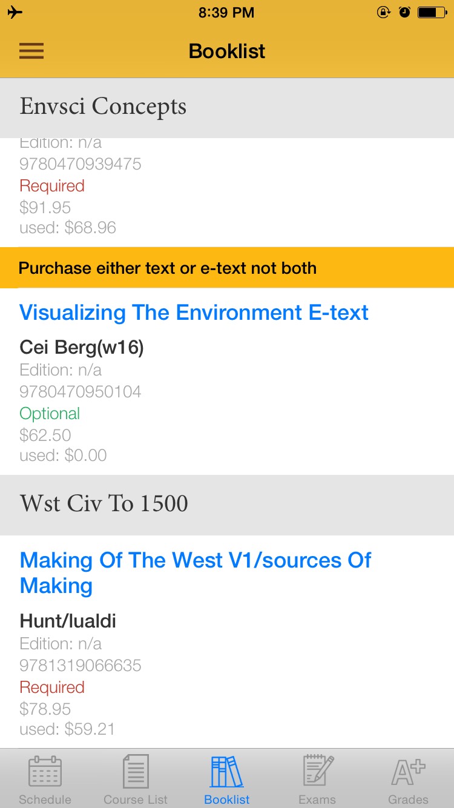
Task: Tap the alarm clock status icon
Action: 405,12
